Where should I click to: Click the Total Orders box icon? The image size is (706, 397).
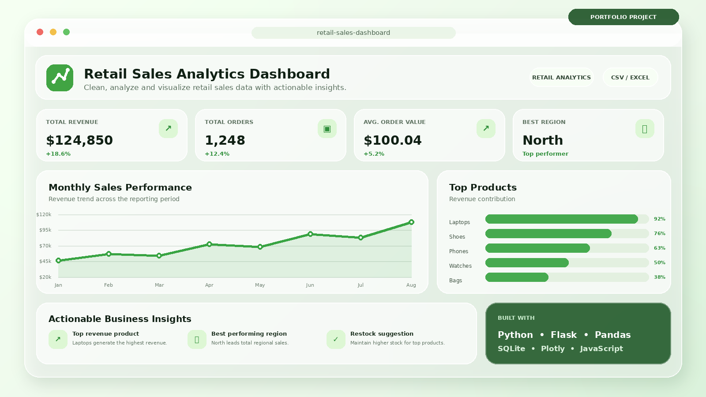pyautogui.click(x=327, y=128)
